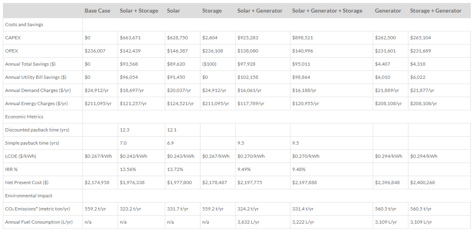
Task: Click the savings value $4,407
Action: (383, 64)
